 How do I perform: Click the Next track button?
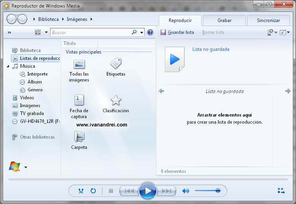point(166,191)
